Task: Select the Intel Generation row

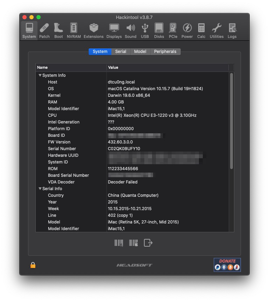Action: coord(132,122)
